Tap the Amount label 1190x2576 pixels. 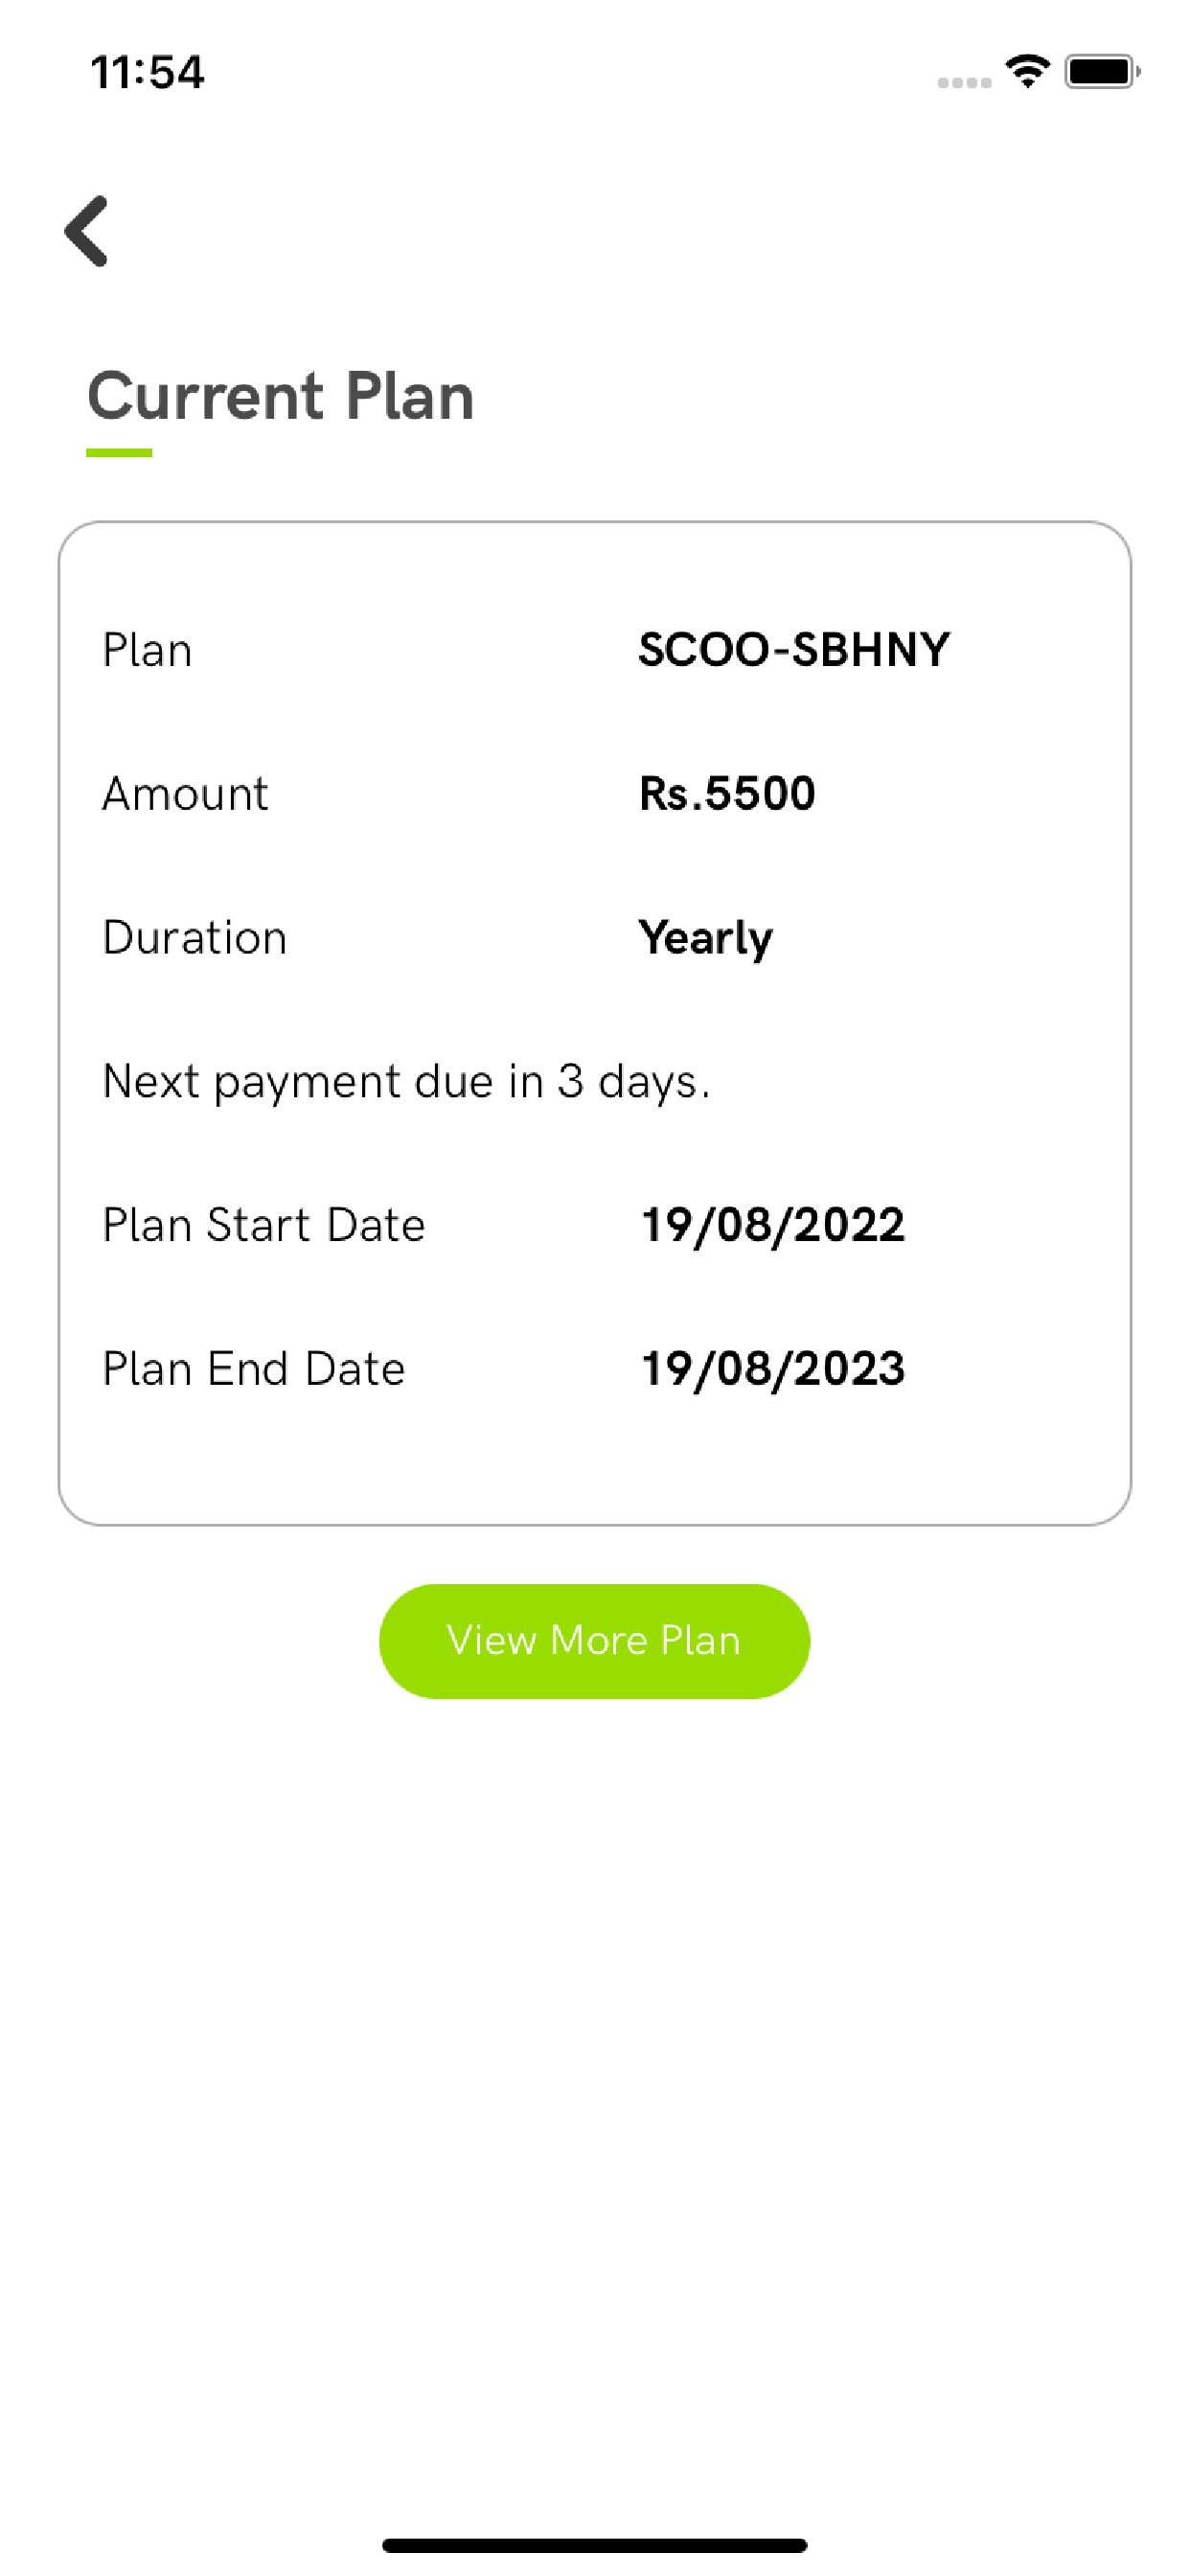pyautogui.click(x=185, y=794)
